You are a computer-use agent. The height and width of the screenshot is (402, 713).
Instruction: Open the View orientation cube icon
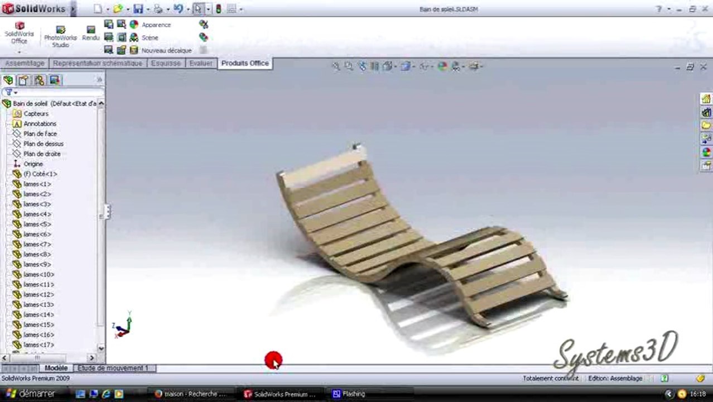(x=387, y=66)
